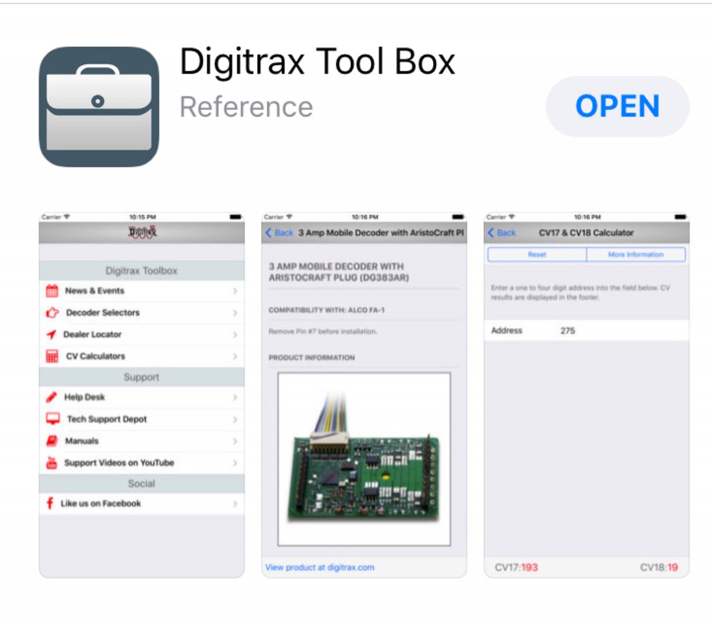Tap the Product Information heading
Image resolution: width=712 pixels, height=625 pixels.
pyautogui.click(x=311, y=357)
